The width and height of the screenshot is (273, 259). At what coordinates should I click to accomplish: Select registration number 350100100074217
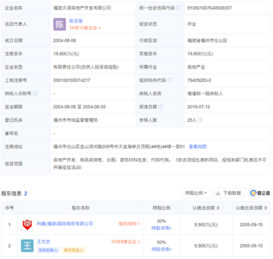pyautogui.click(x=72, y=80)
